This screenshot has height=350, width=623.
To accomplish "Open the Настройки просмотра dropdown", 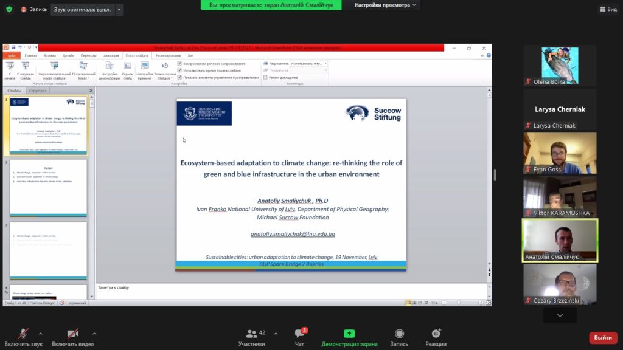I will (385, 5).
